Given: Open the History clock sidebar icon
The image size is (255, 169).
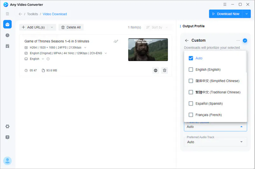Looking at the screenshot, I should (x=7, y=35).
